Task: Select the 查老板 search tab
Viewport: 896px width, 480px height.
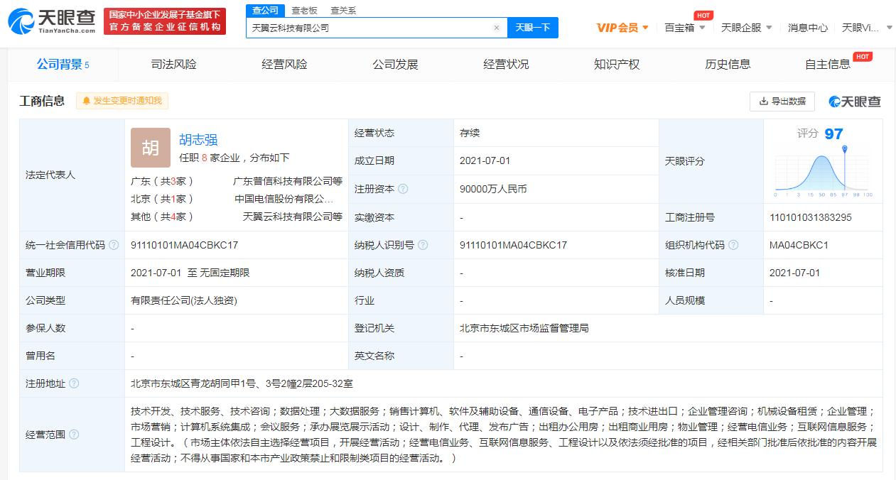Action: (304, 11)
